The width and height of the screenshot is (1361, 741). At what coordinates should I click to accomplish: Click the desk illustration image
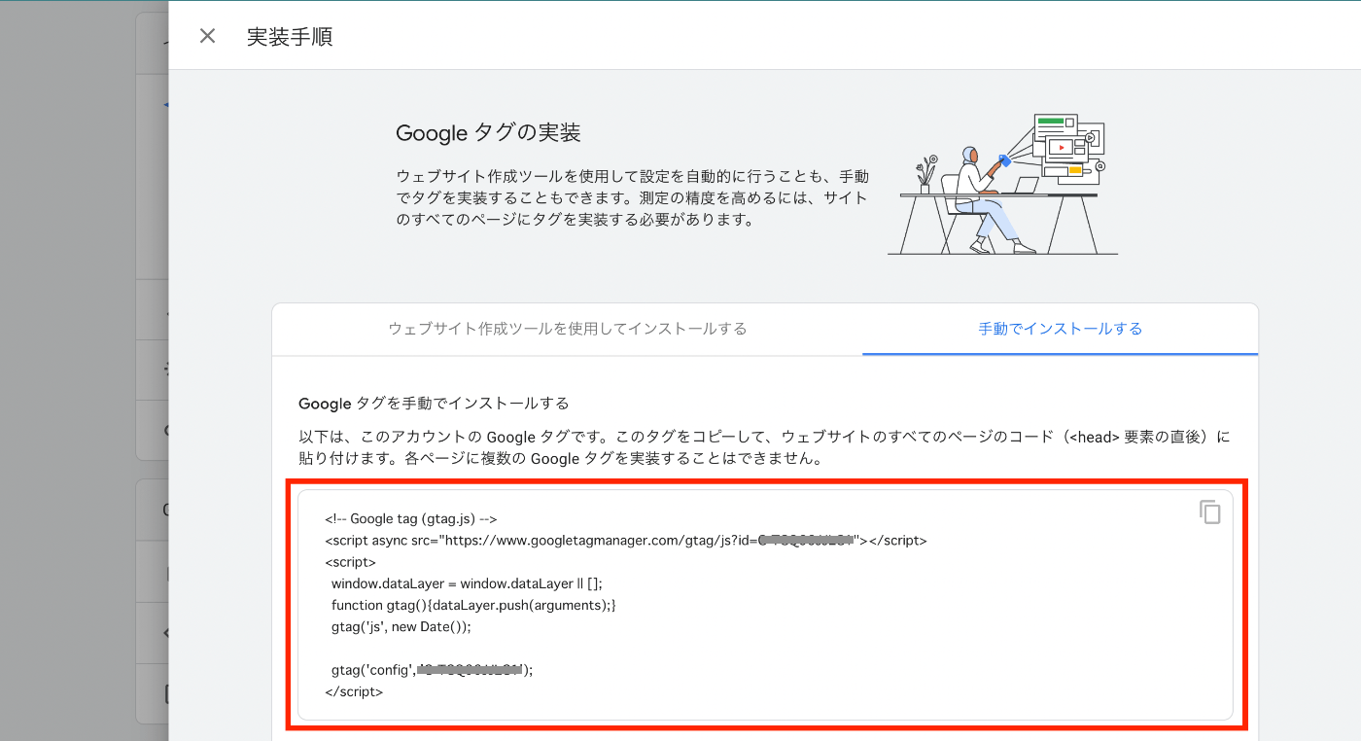1002,185
